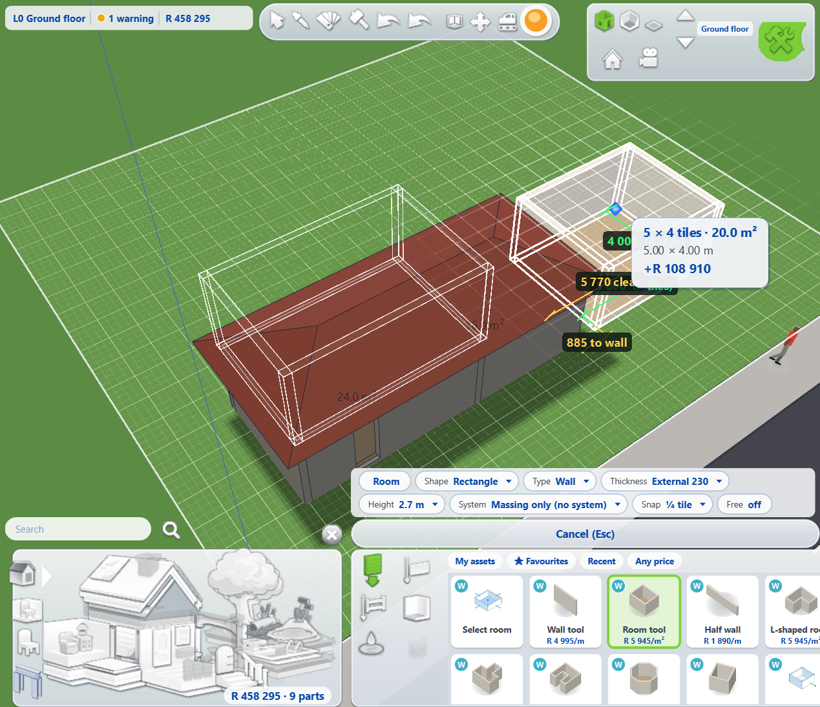Open the Thickness External 230 dropdown

[665, 482]
